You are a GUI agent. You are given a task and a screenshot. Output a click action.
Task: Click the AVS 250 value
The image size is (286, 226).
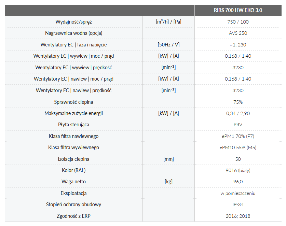pyautogui.click(x=238, y=33)
